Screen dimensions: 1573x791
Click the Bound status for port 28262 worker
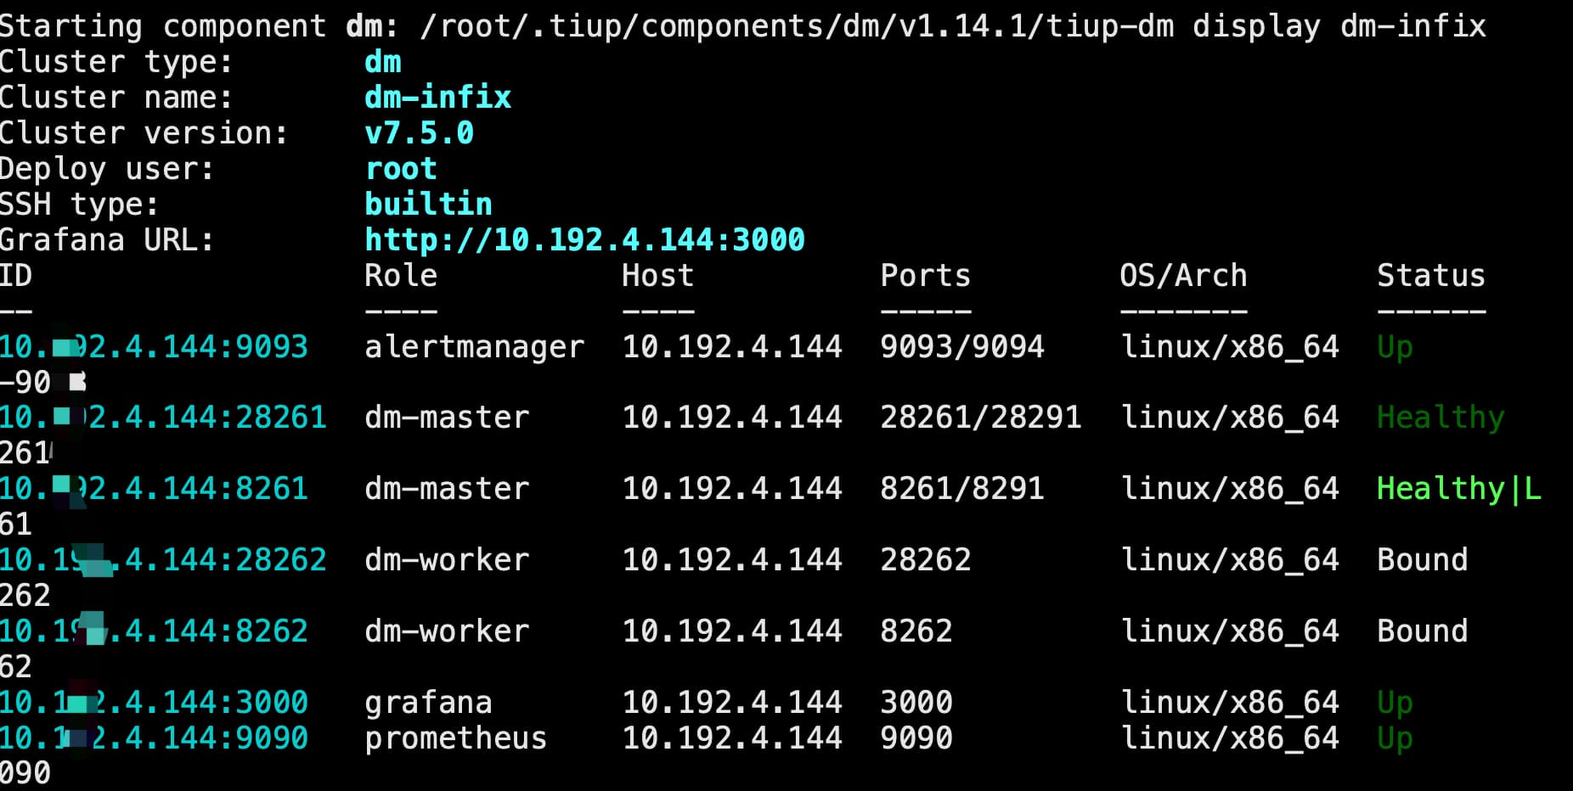(1422, 560)
